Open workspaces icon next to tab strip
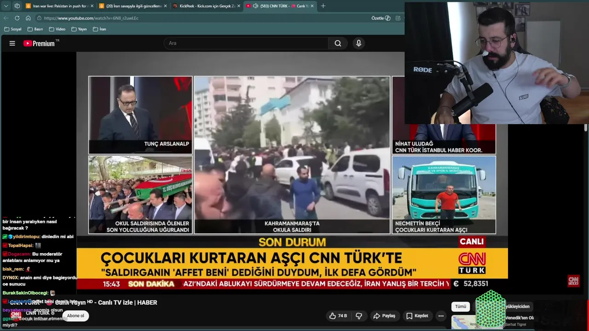 pyautogui.click(x=17, y=6)
